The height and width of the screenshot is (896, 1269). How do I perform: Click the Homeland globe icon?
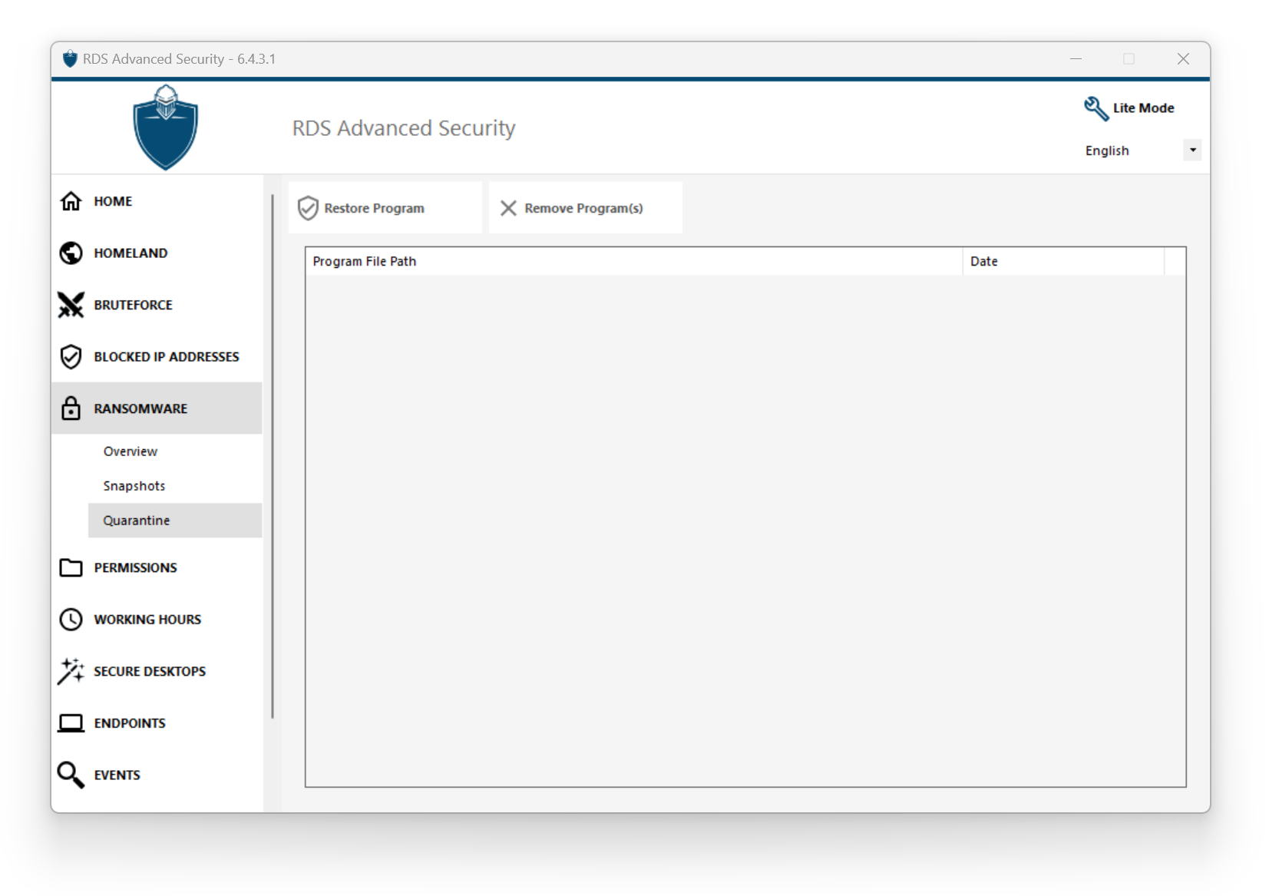coord(71,253)
